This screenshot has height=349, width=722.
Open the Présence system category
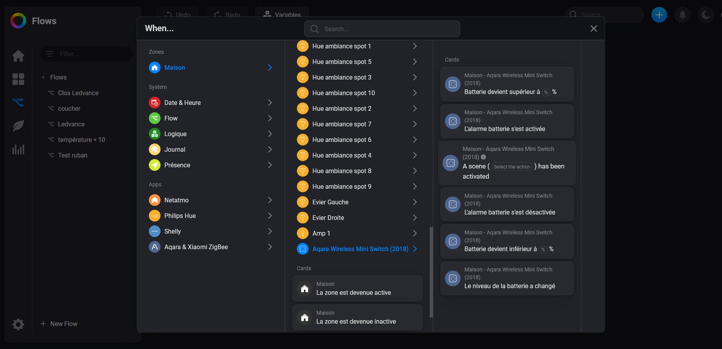click(x=211, y=165)
